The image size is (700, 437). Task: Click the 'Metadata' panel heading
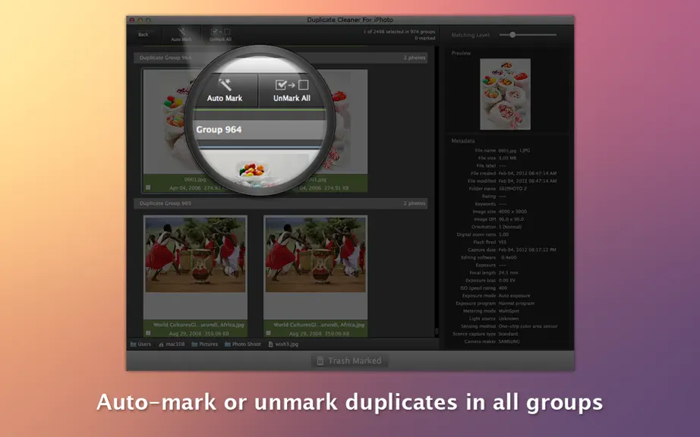pyautogui.click(x=463, y=141)
